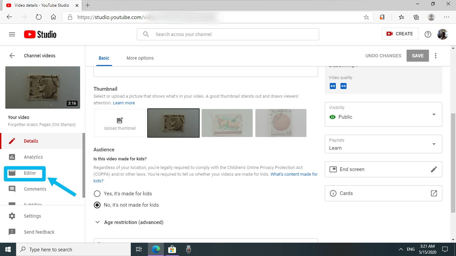The width and height of the screenshot is (456, 256).
Task: Select the Egyptian stamp thumbnail option
Action: click(x=174, y=123)
